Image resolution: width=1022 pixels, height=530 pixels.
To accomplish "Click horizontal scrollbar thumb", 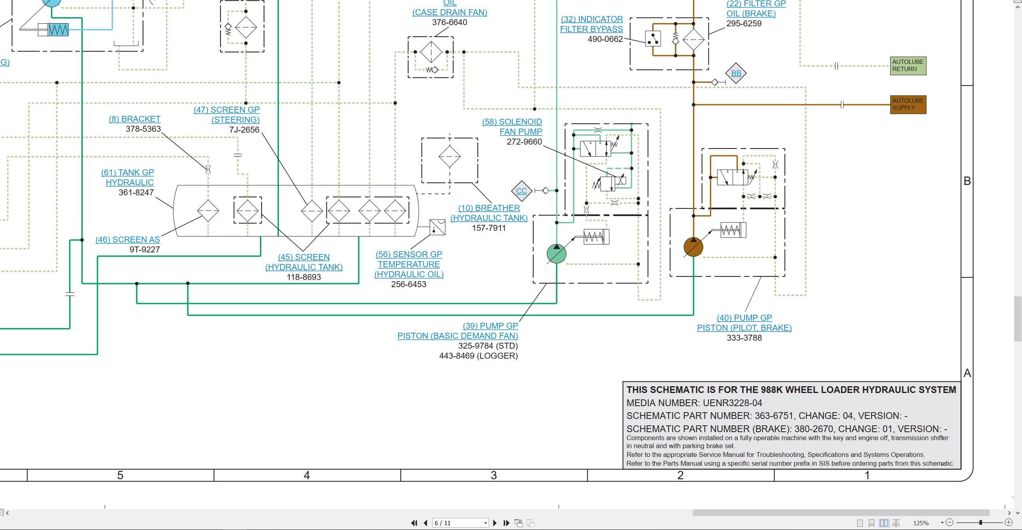I will 841,512.
